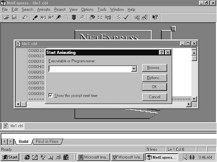This screenshot has height=162, width=217.
Task: Click the Options... button in dialog
Action: [155, 78]
